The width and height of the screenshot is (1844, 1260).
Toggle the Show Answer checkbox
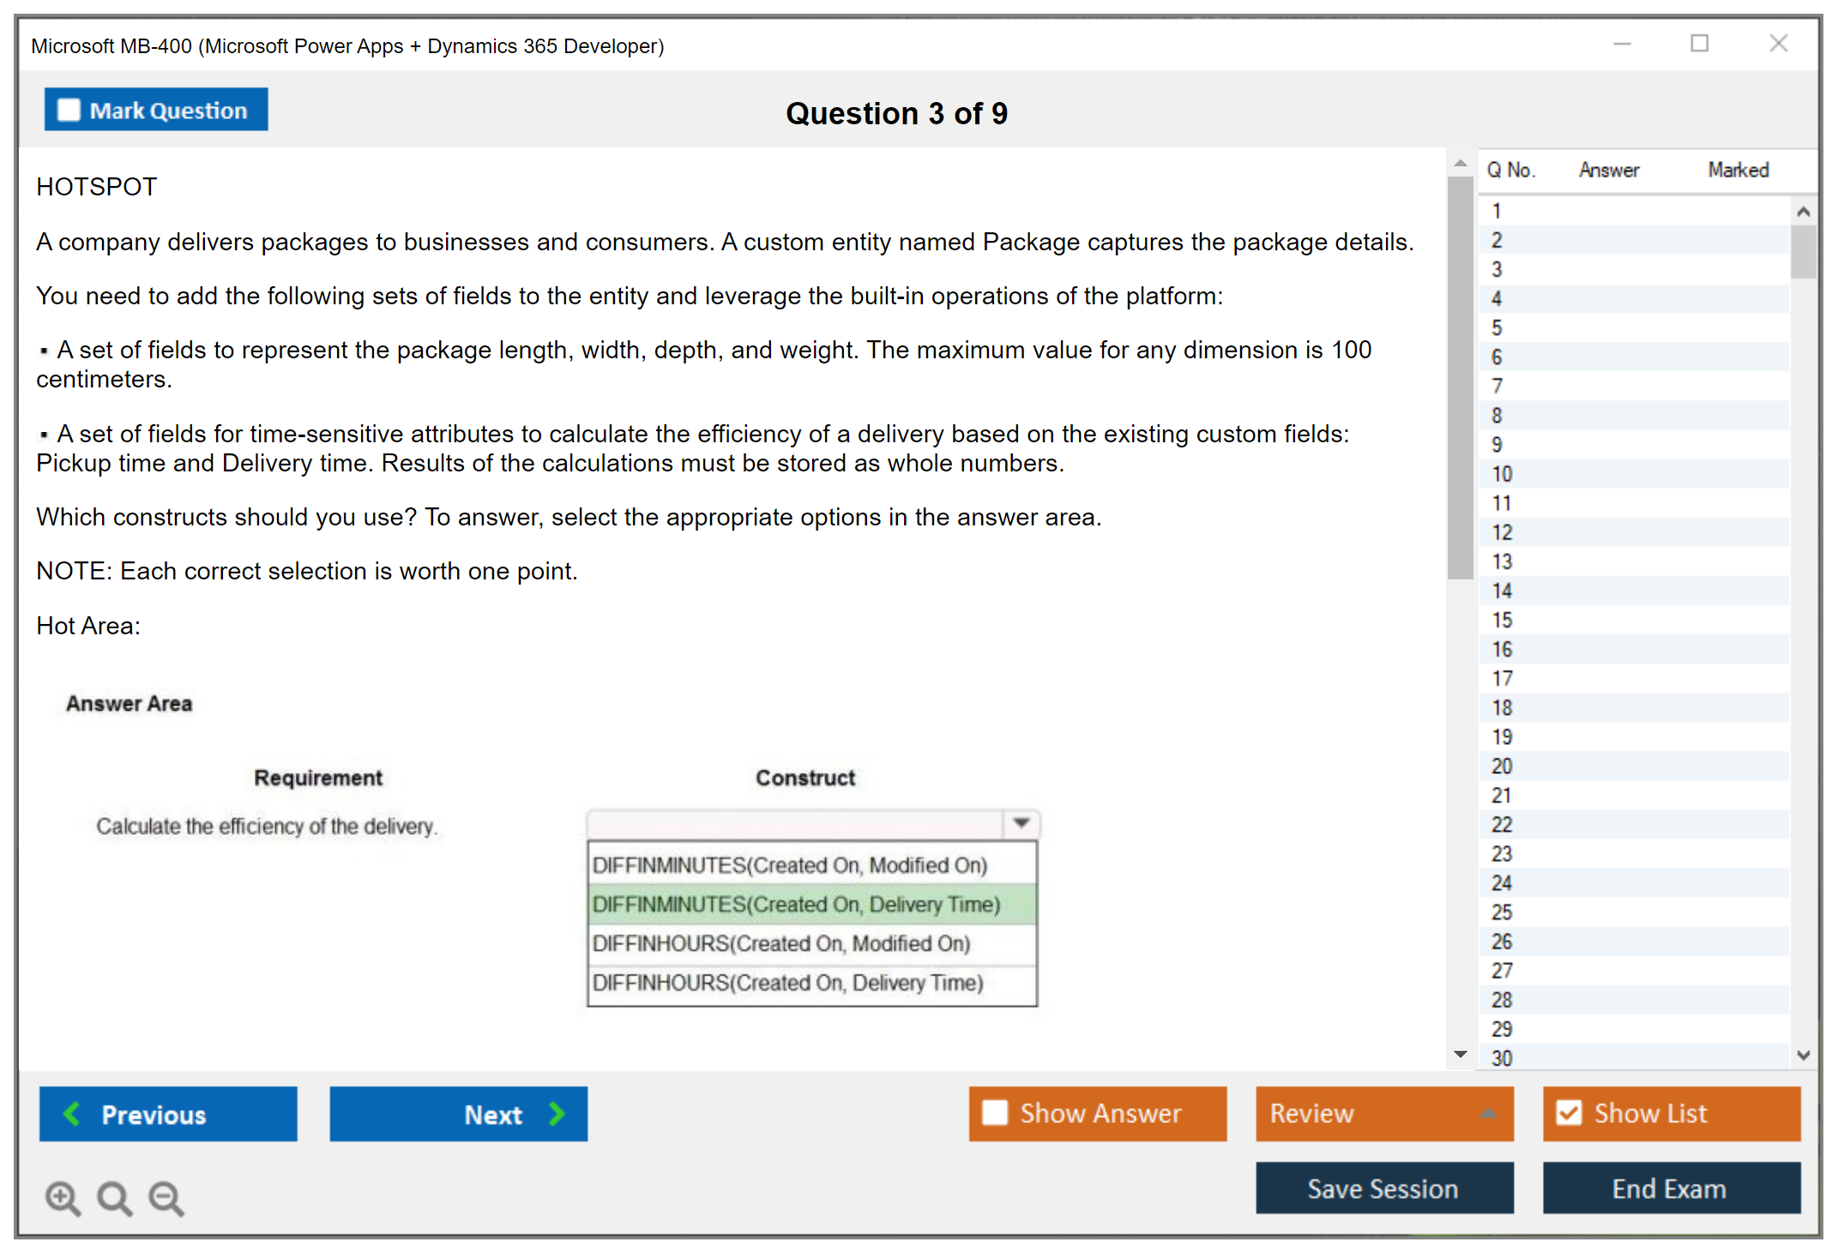[x=995, y=1113]
